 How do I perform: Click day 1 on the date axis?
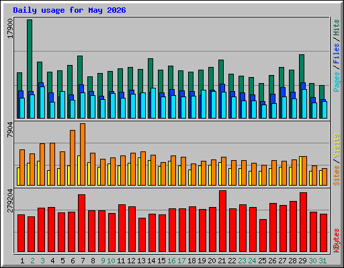22,261
